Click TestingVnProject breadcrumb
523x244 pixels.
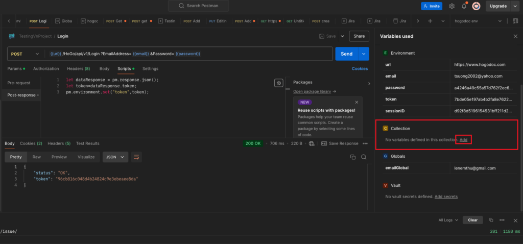click(x=35, y=36)
